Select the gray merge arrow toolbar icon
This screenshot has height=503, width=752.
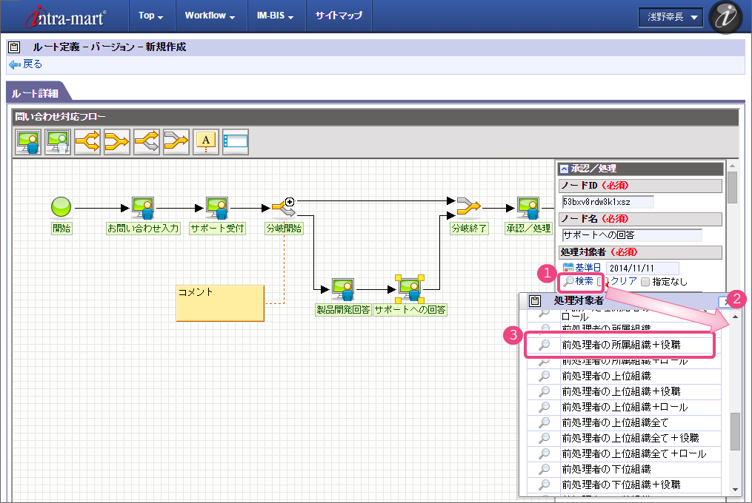176,142
